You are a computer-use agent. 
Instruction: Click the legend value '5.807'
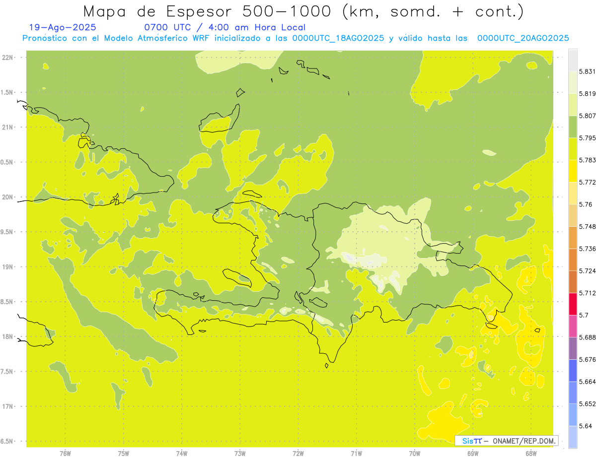(x=588, y=116)
